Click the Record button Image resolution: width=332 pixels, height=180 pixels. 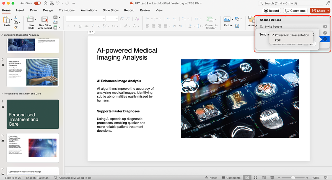(x=271, y=11)
